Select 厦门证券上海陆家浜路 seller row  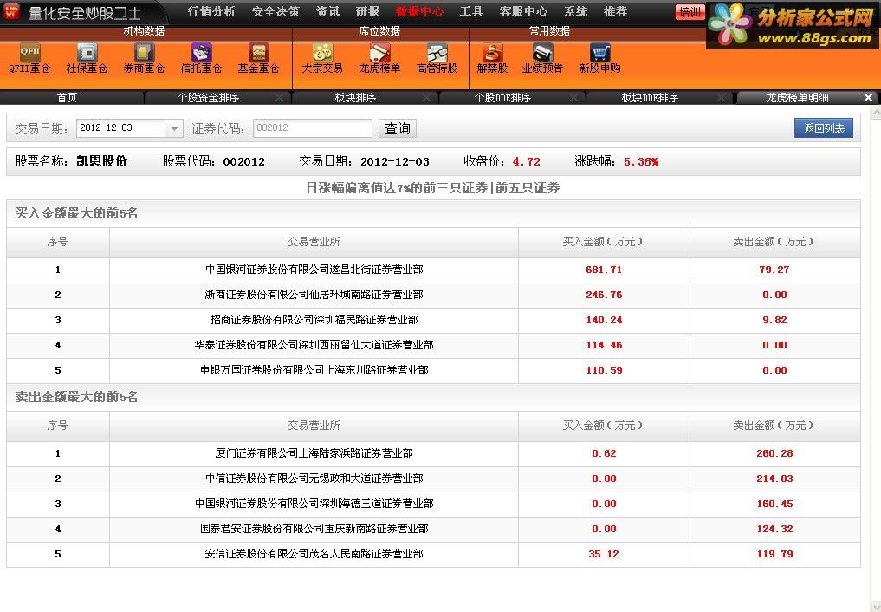433,453
